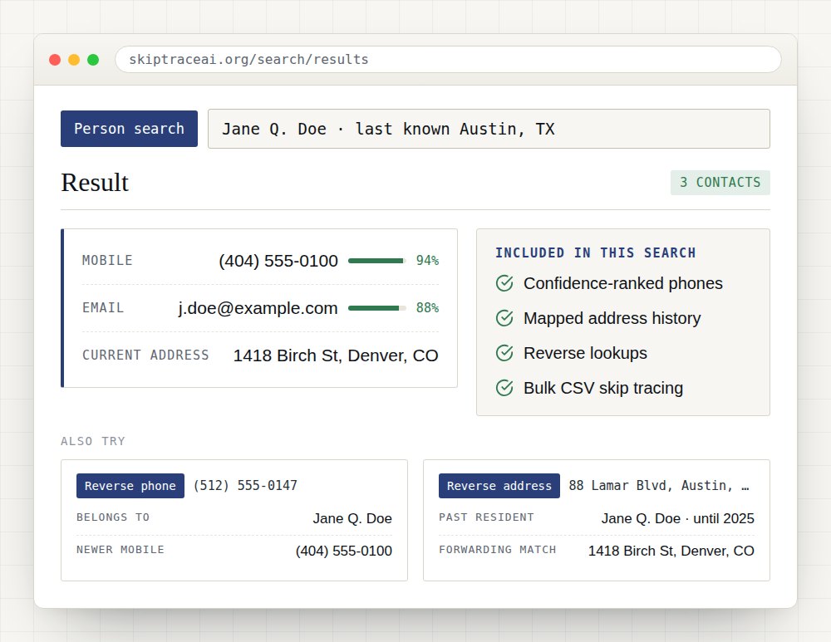Click check icon beside Bulk CSV skip tracing
This screenshot has height=642, width=831.
(x=504, y=388)
